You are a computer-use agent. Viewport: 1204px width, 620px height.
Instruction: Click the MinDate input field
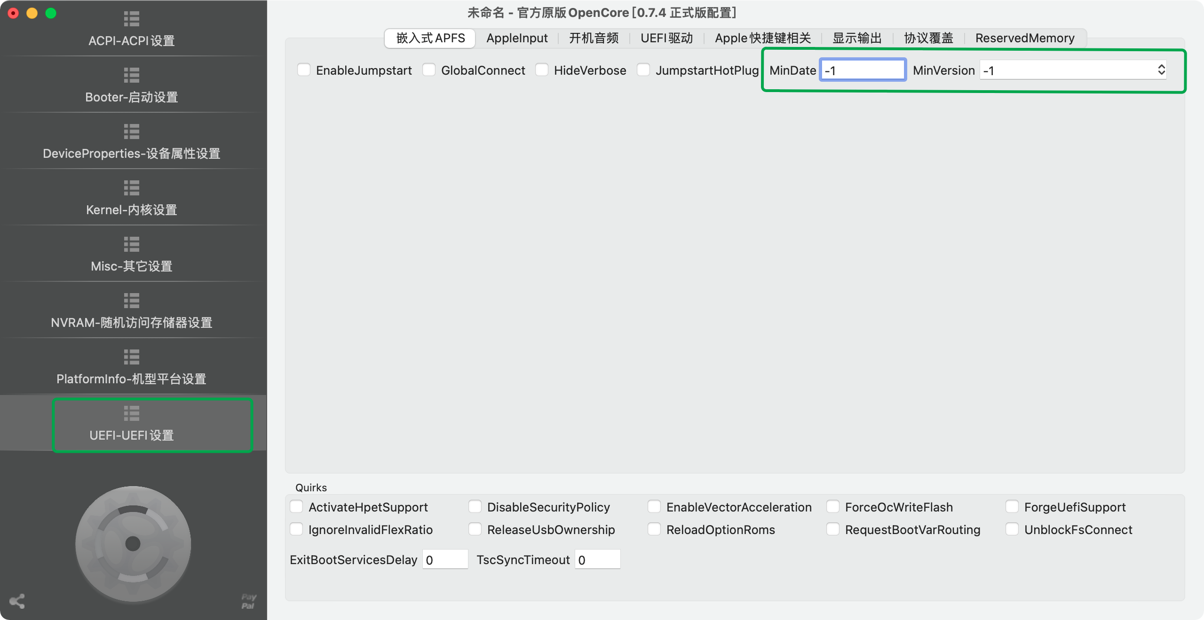863,70
